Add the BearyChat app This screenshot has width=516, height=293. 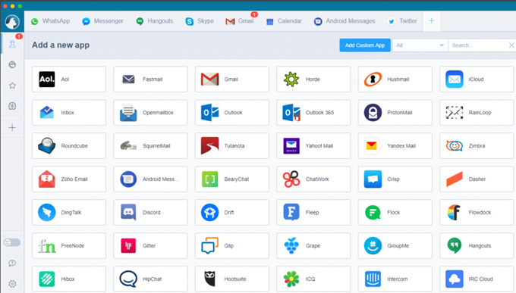(x=232, y=179)
